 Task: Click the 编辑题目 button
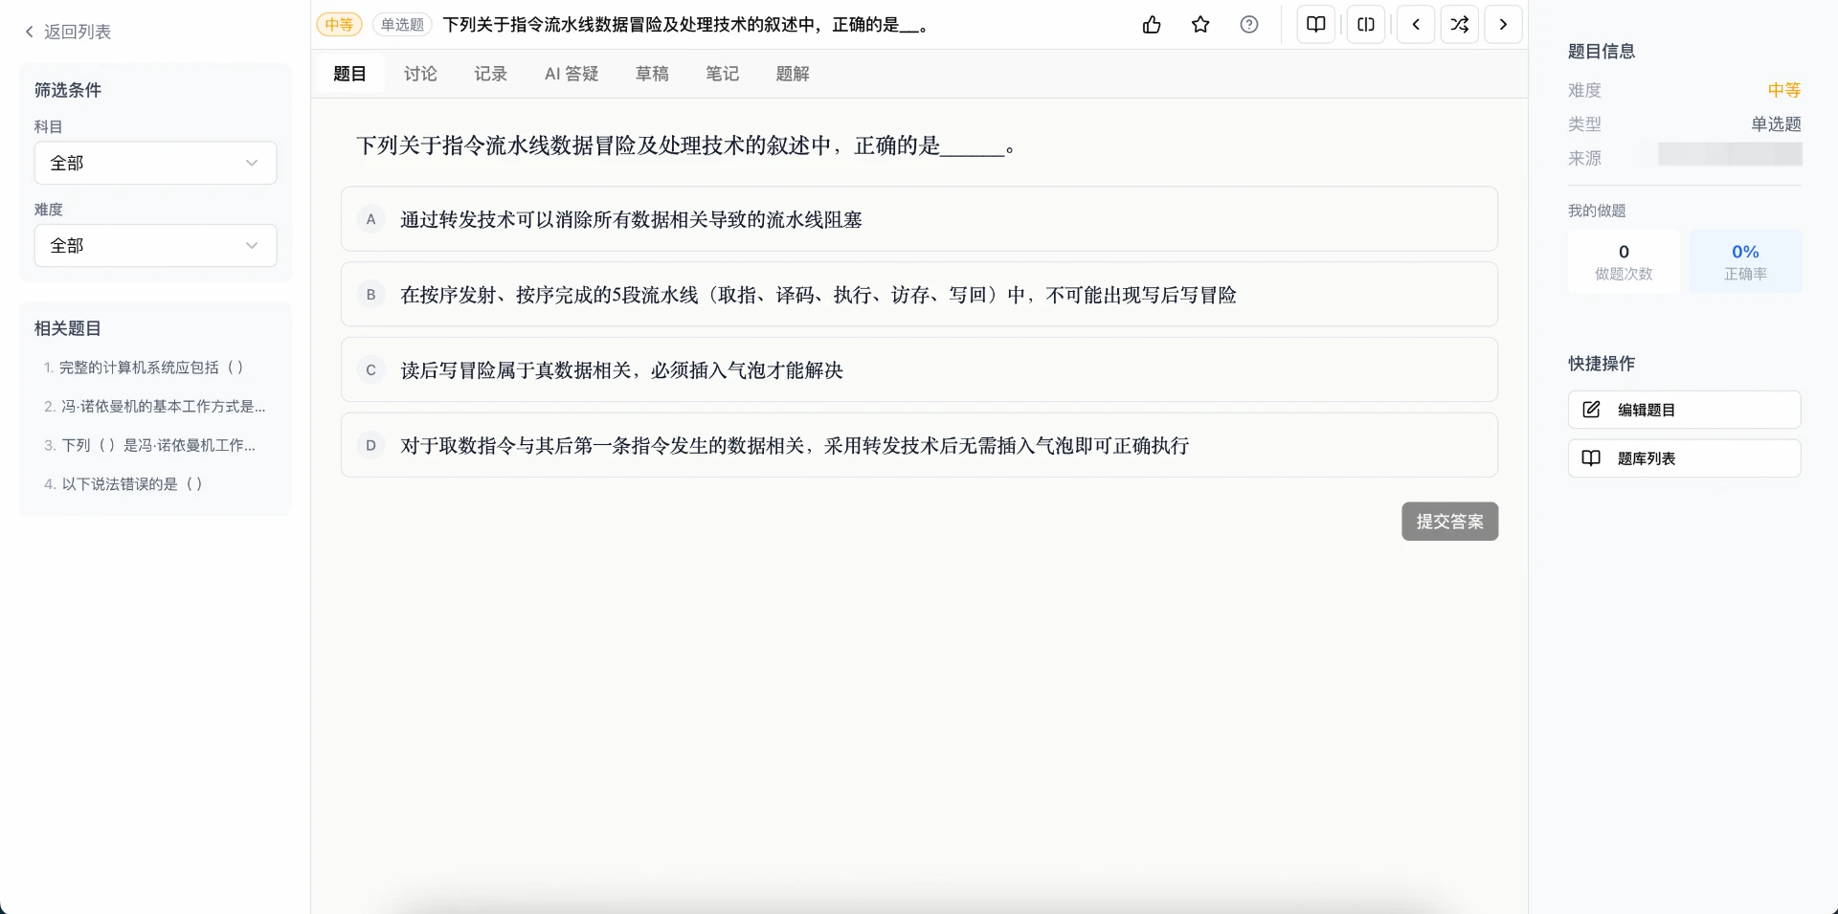point(1684,410)
